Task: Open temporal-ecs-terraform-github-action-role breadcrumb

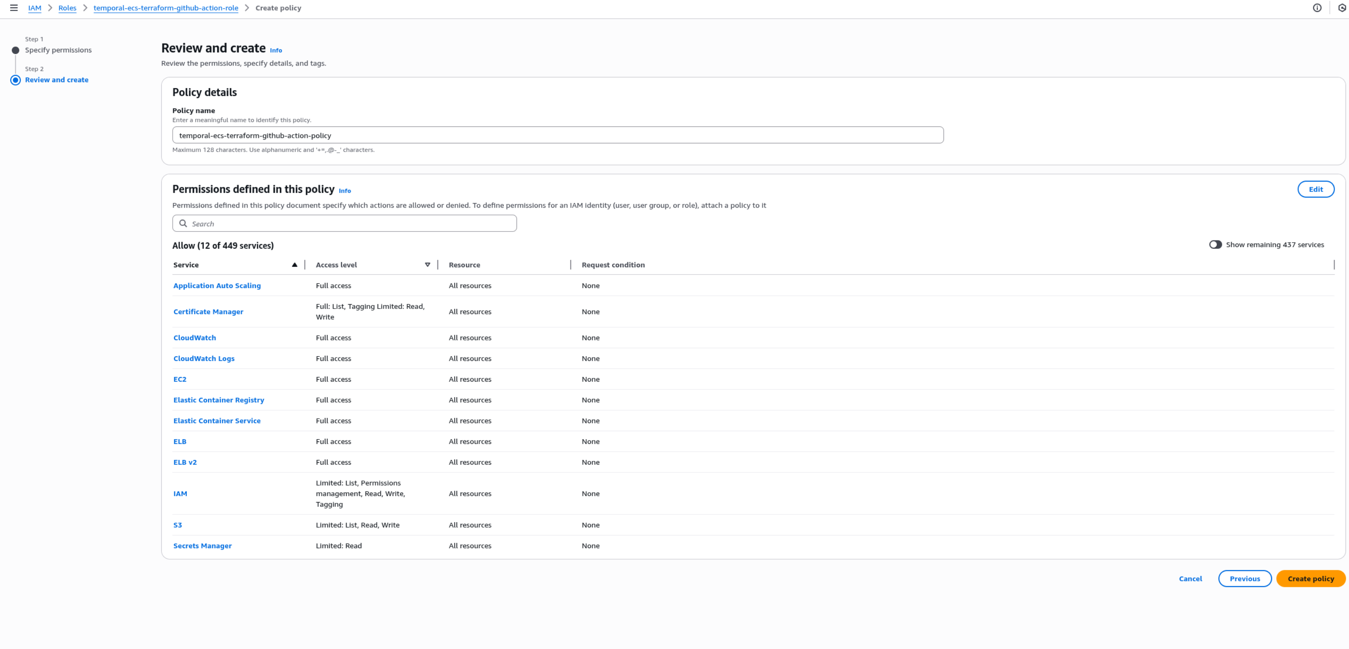Action: [165, 8]
